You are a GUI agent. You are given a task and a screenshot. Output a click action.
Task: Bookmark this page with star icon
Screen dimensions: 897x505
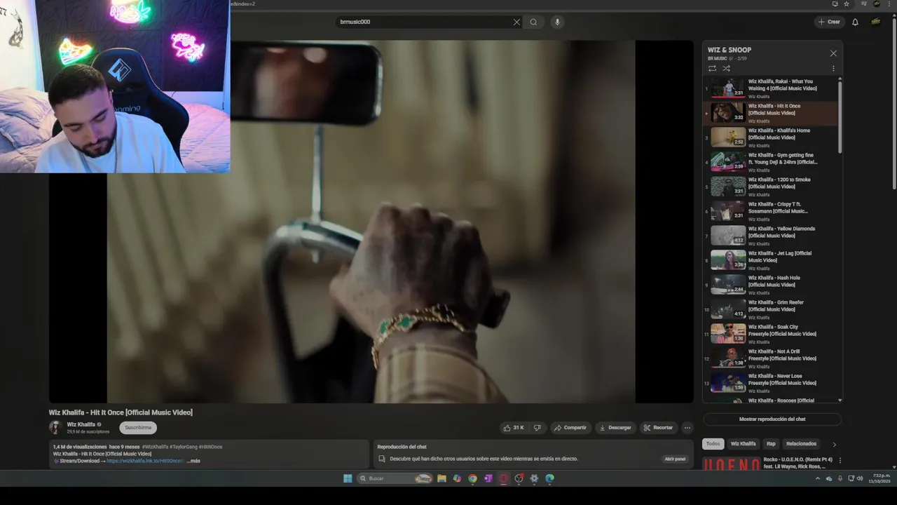click(847, 4)
